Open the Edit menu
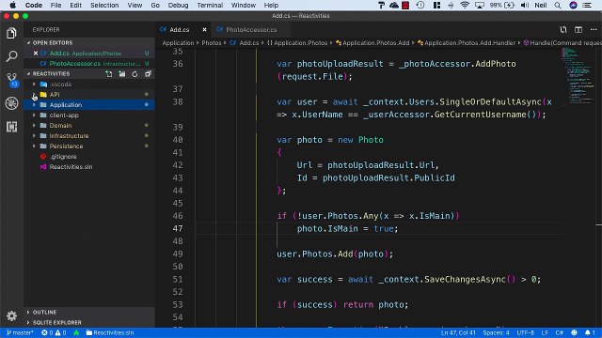The width and height of the screenshot is (602, 338). coord(75,5)
